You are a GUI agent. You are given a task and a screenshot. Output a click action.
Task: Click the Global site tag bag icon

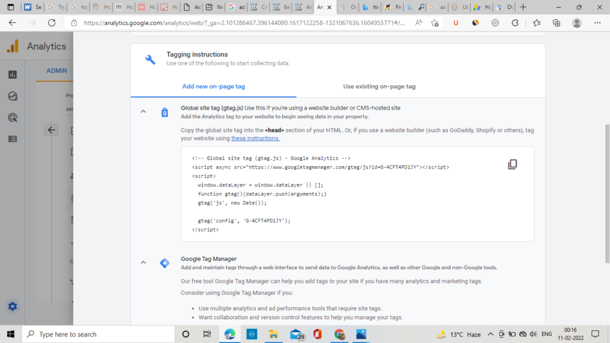(x=164, y=113)
